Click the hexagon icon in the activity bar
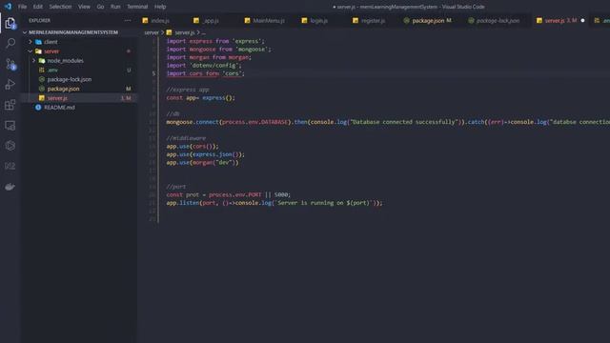 tap(10, 146)
